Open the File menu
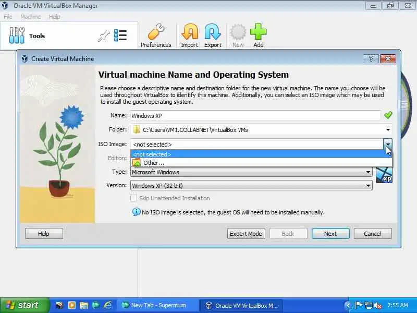Viewport: 417px width, 313px height. click(8, 17)
